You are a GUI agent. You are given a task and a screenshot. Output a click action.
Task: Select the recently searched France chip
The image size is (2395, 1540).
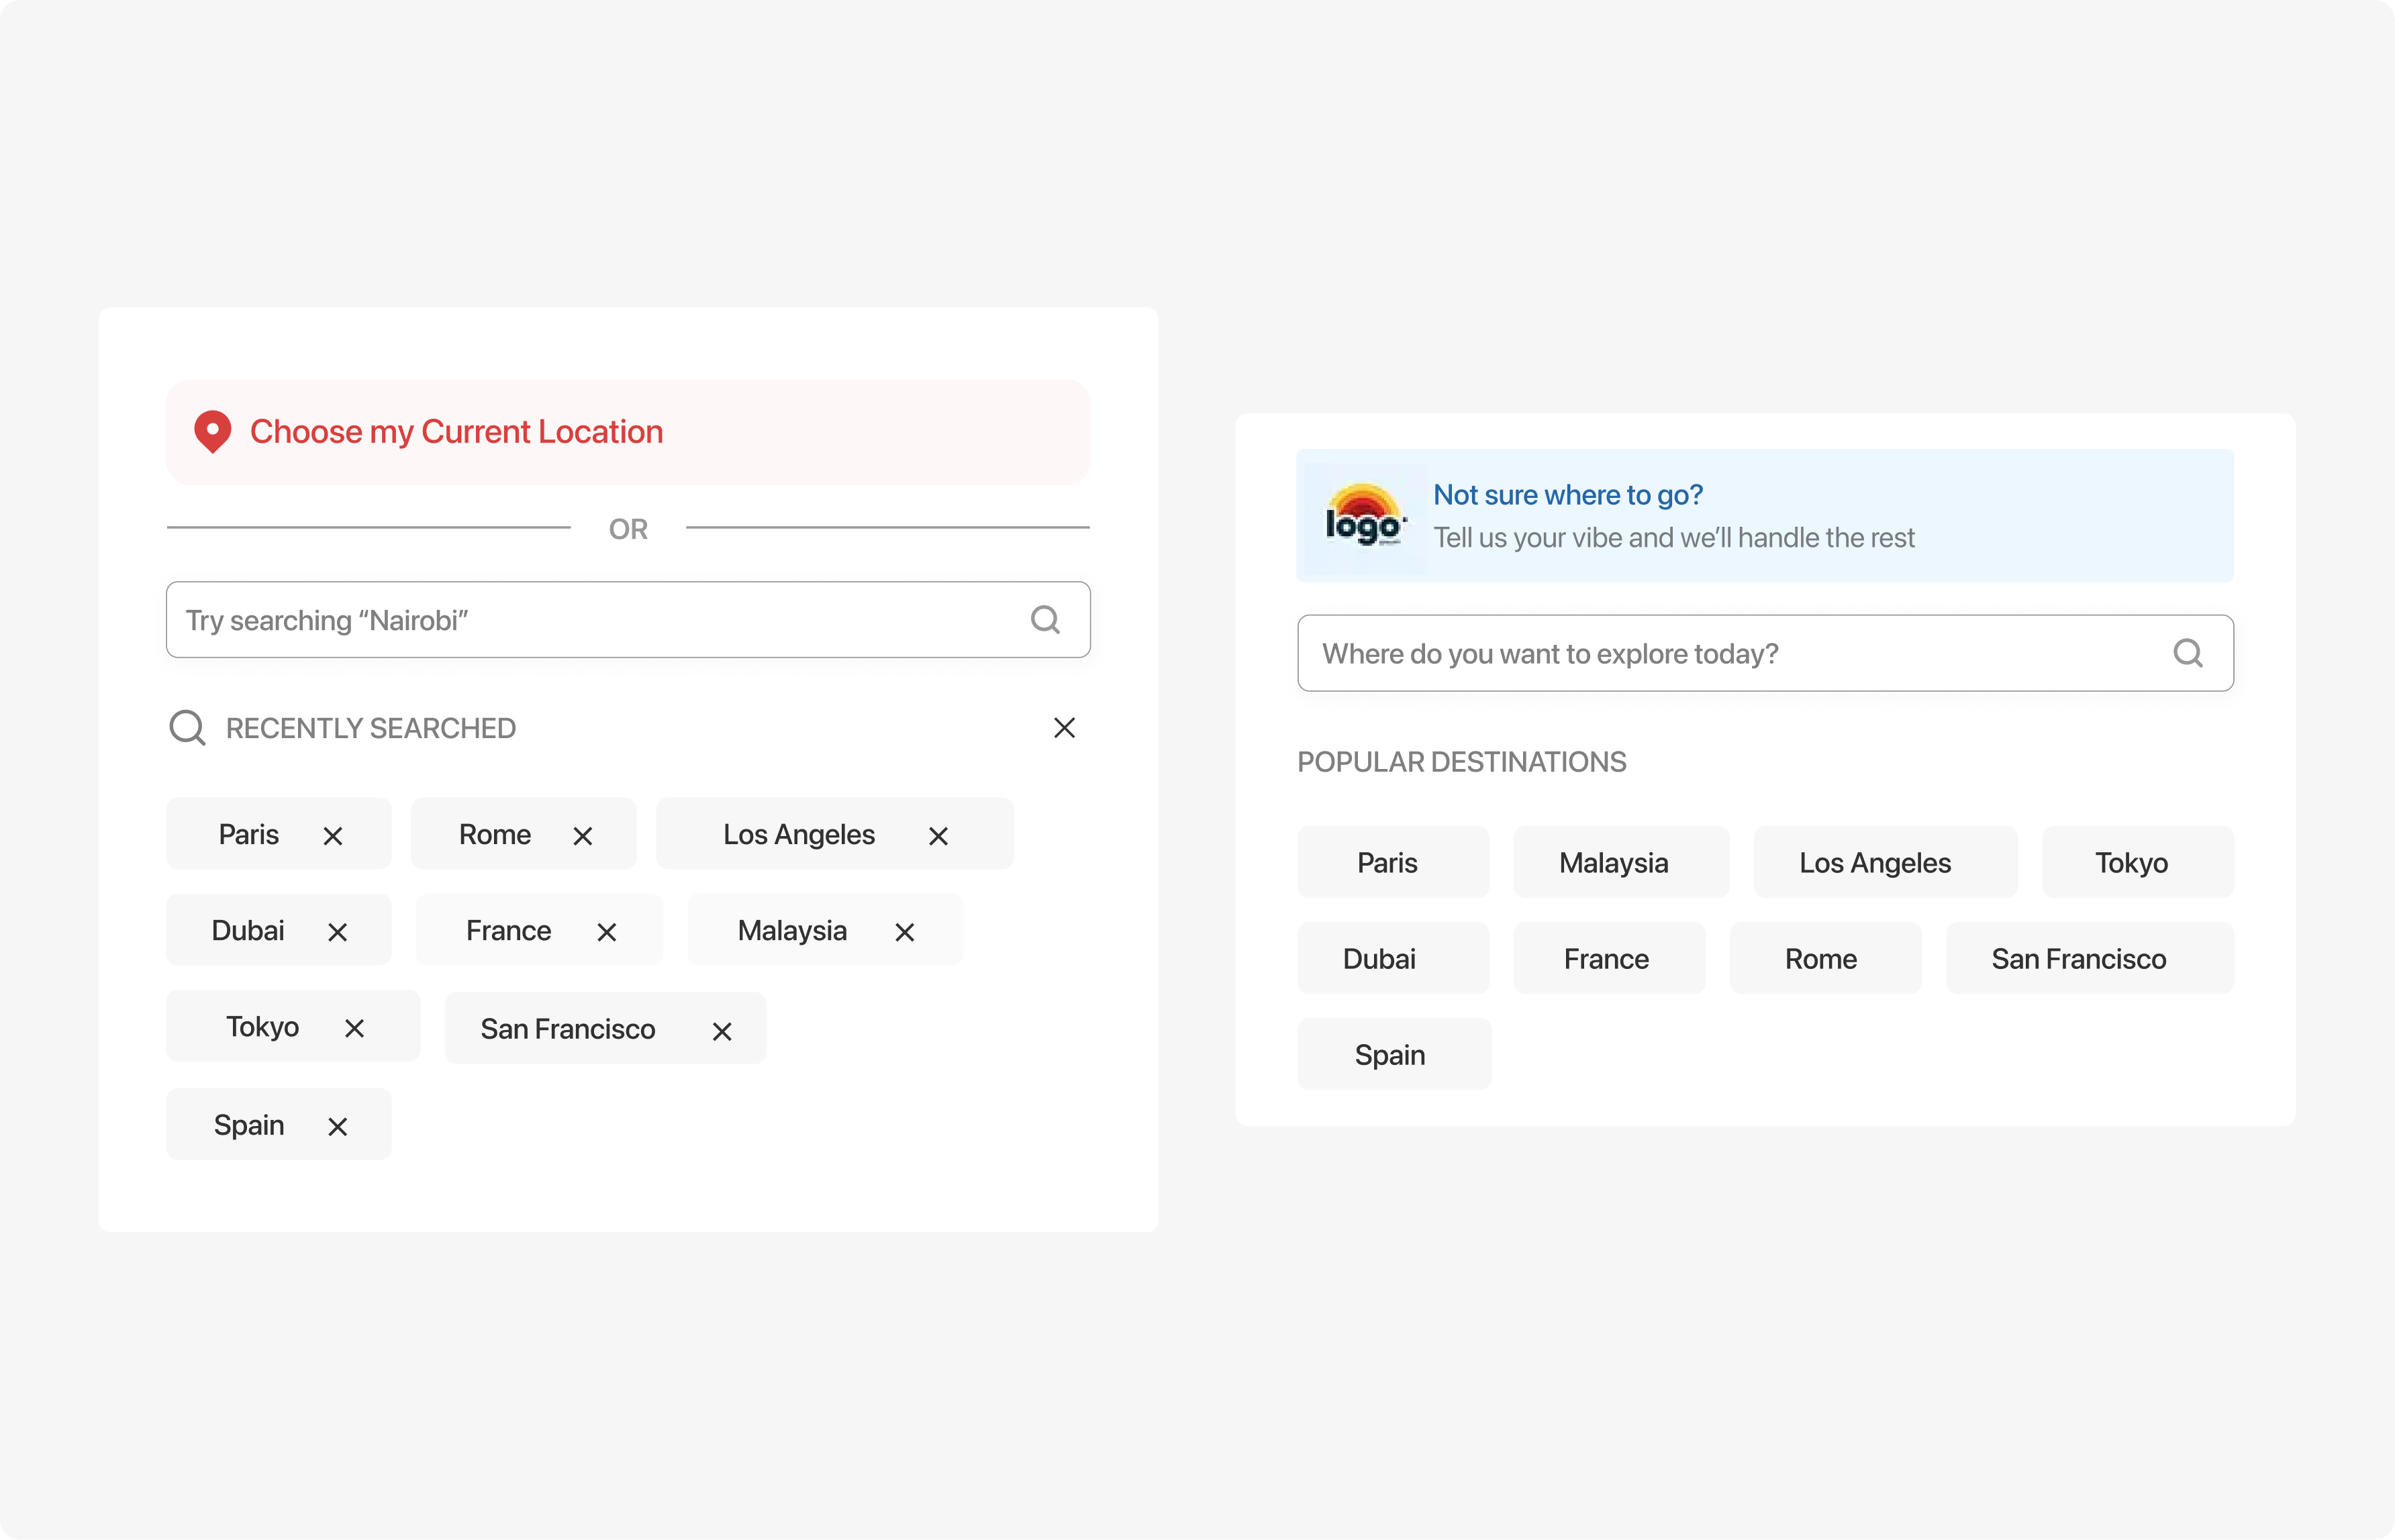508,931
